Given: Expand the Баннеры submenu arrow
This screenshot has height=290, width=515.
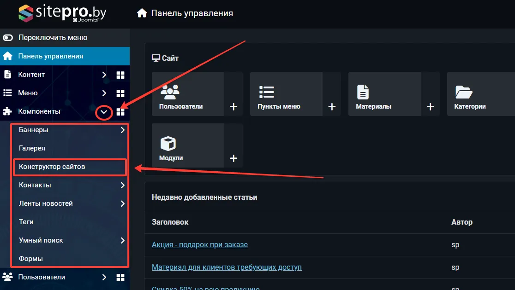Looking at the screenshot, I should coord(122,130).
